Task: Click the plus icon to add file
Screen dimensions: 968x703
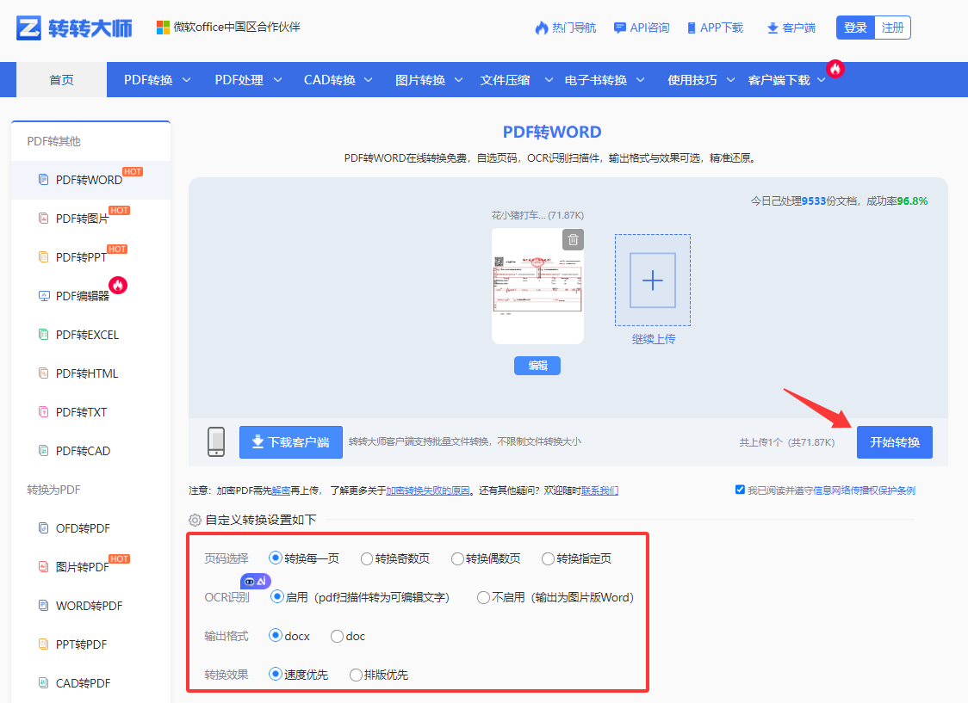Action: tap(653, 280)
